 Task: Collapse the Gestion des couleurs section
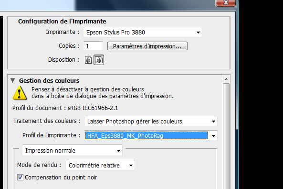[12, 80]
